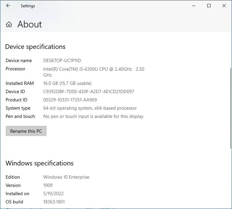Click the vertical scrollbar thumb

click(230, 108)
